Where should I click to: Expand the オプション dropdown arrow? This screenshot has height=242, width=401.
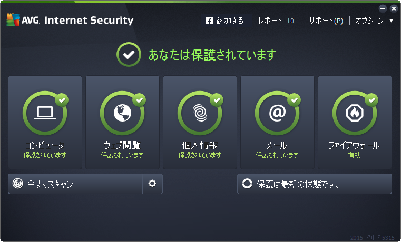(391, 21)
